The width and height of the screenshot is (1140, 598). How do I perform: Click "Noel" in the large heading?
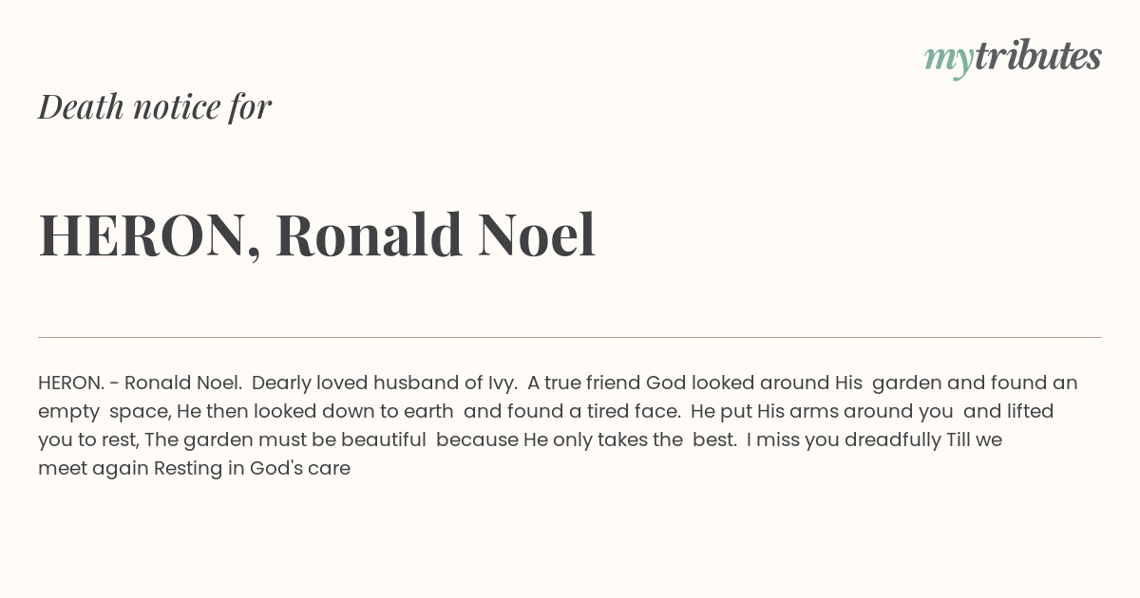(537, 235)
